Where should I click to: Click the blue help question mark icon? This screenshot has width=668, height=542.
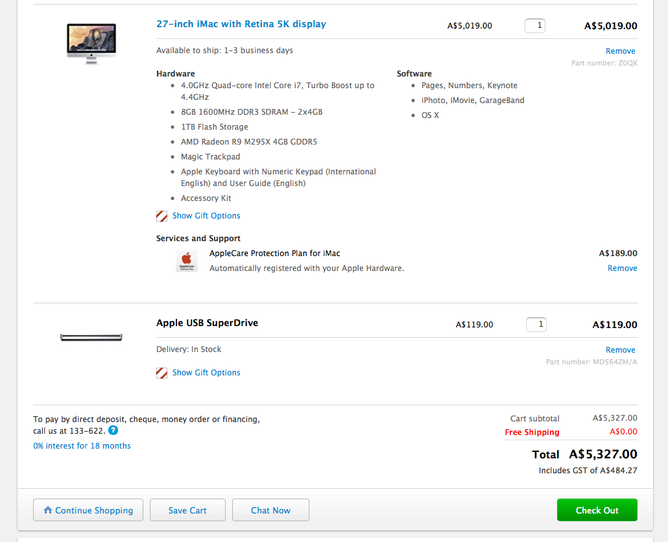[x=113, y=430]
